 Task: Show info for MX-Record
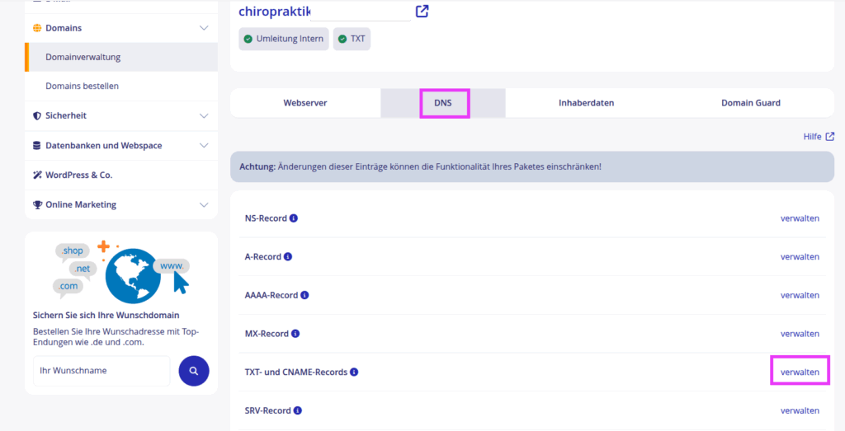(295, 334)
